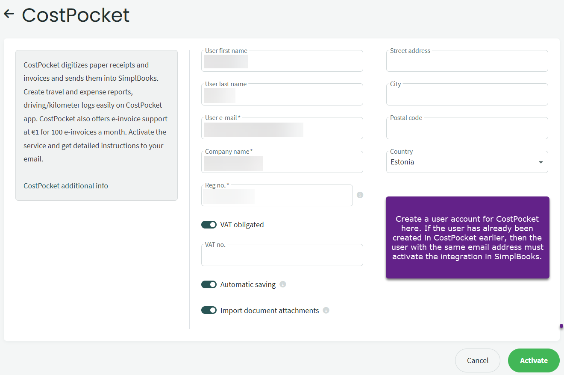Open the CostPocket additional info link

point(66,186)
